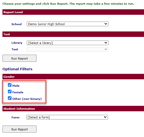Select the Report Level section header

tap(73, 12)
